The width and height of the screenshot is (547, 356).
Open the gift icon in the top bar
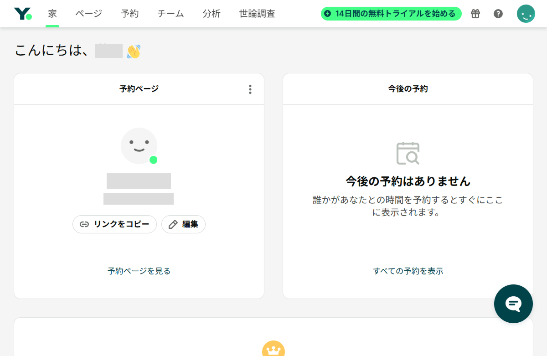475,14
